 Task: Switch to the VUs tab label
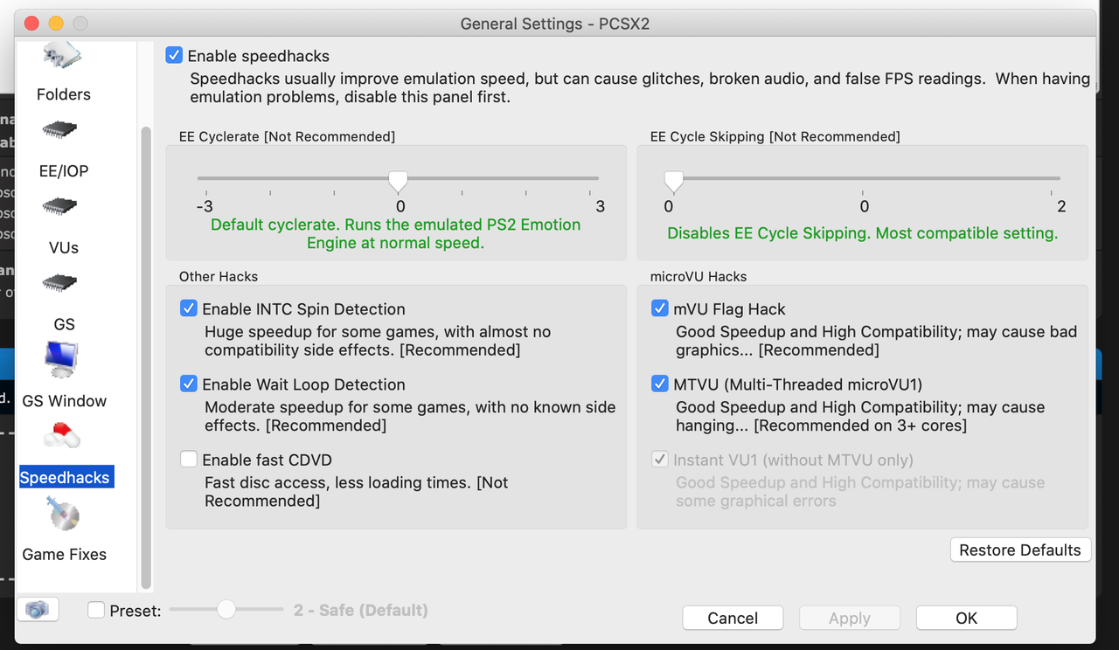(64, 247)
